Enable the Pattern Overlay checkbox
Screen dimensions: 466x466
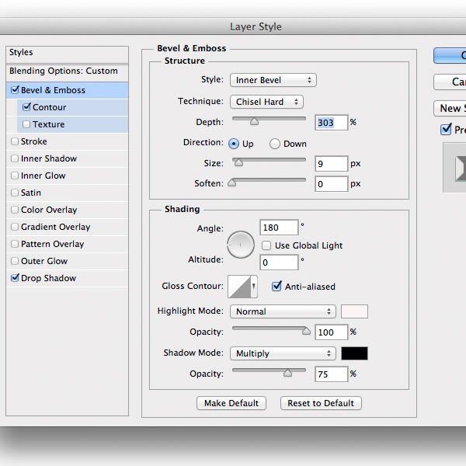click(15, 244)
